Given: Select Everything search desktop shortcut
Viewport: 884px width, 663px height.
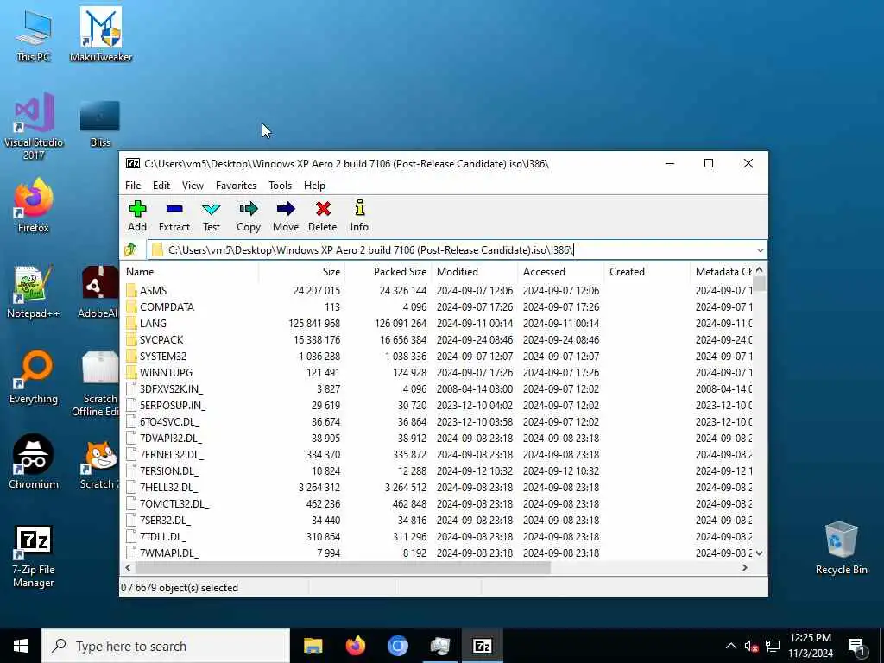Looking at the screenshot, I should pyautogui.click(x=34, y=378).
